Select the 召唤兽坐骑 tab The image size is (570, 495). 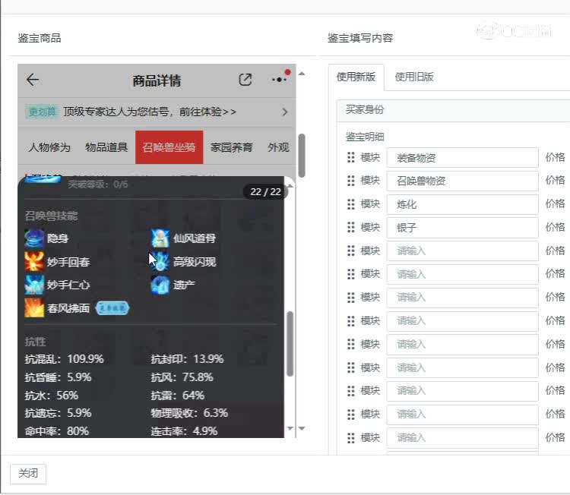(x=169, y=147)
